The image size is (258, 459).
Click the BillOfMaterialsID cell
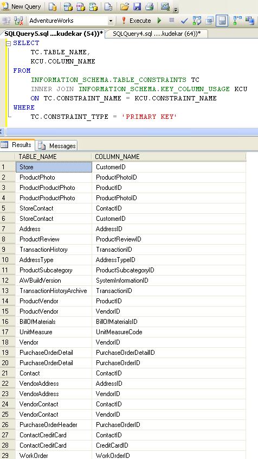(x=169, y=321)
